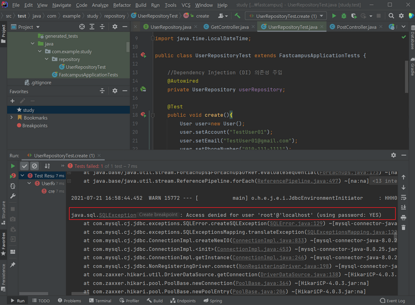The height and width of the screenshot is (305, 415).
Task: Select FastcampusApplicationTests in project tree
Action: pos(88,75)
